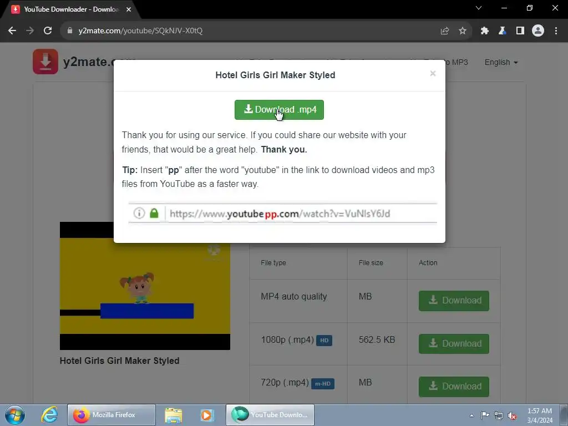The width and height of the screenshot is (568, 426).
Task: Click the browser forward arrow
Action: click(30, 31)
